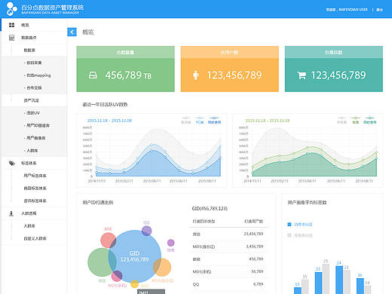Open the 在线mapping menu entry
Screen dimensions: 392x294
(x=34, y=75)
